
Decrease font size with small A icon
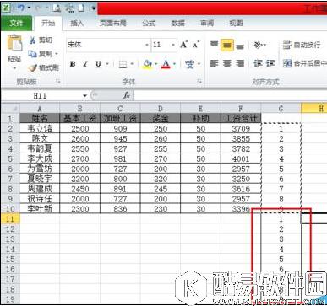coord(196,45)
